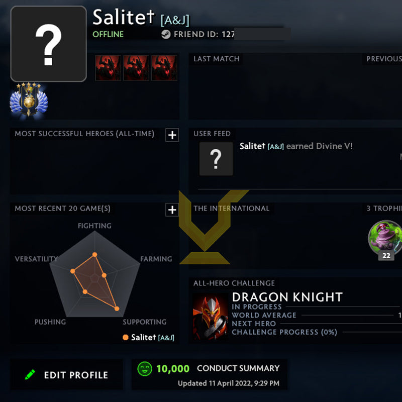This screenshot has height=402, width=402.
Task: Click Salitet orange legend dot under chart
Action: (125, 337)
